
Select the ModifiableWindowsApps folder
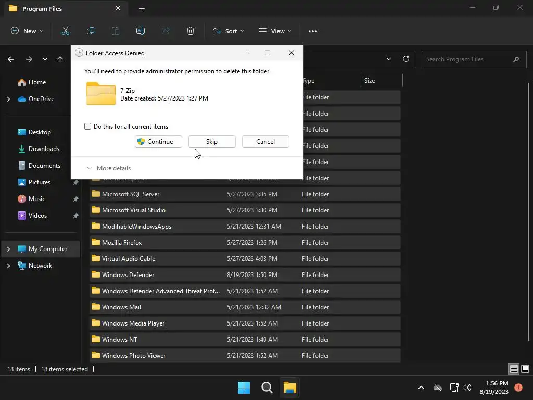[245, 227]
